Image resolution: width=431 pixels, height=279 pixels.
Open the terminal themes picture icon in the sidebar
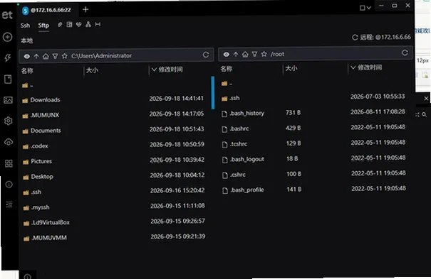[x=8, y=100]
